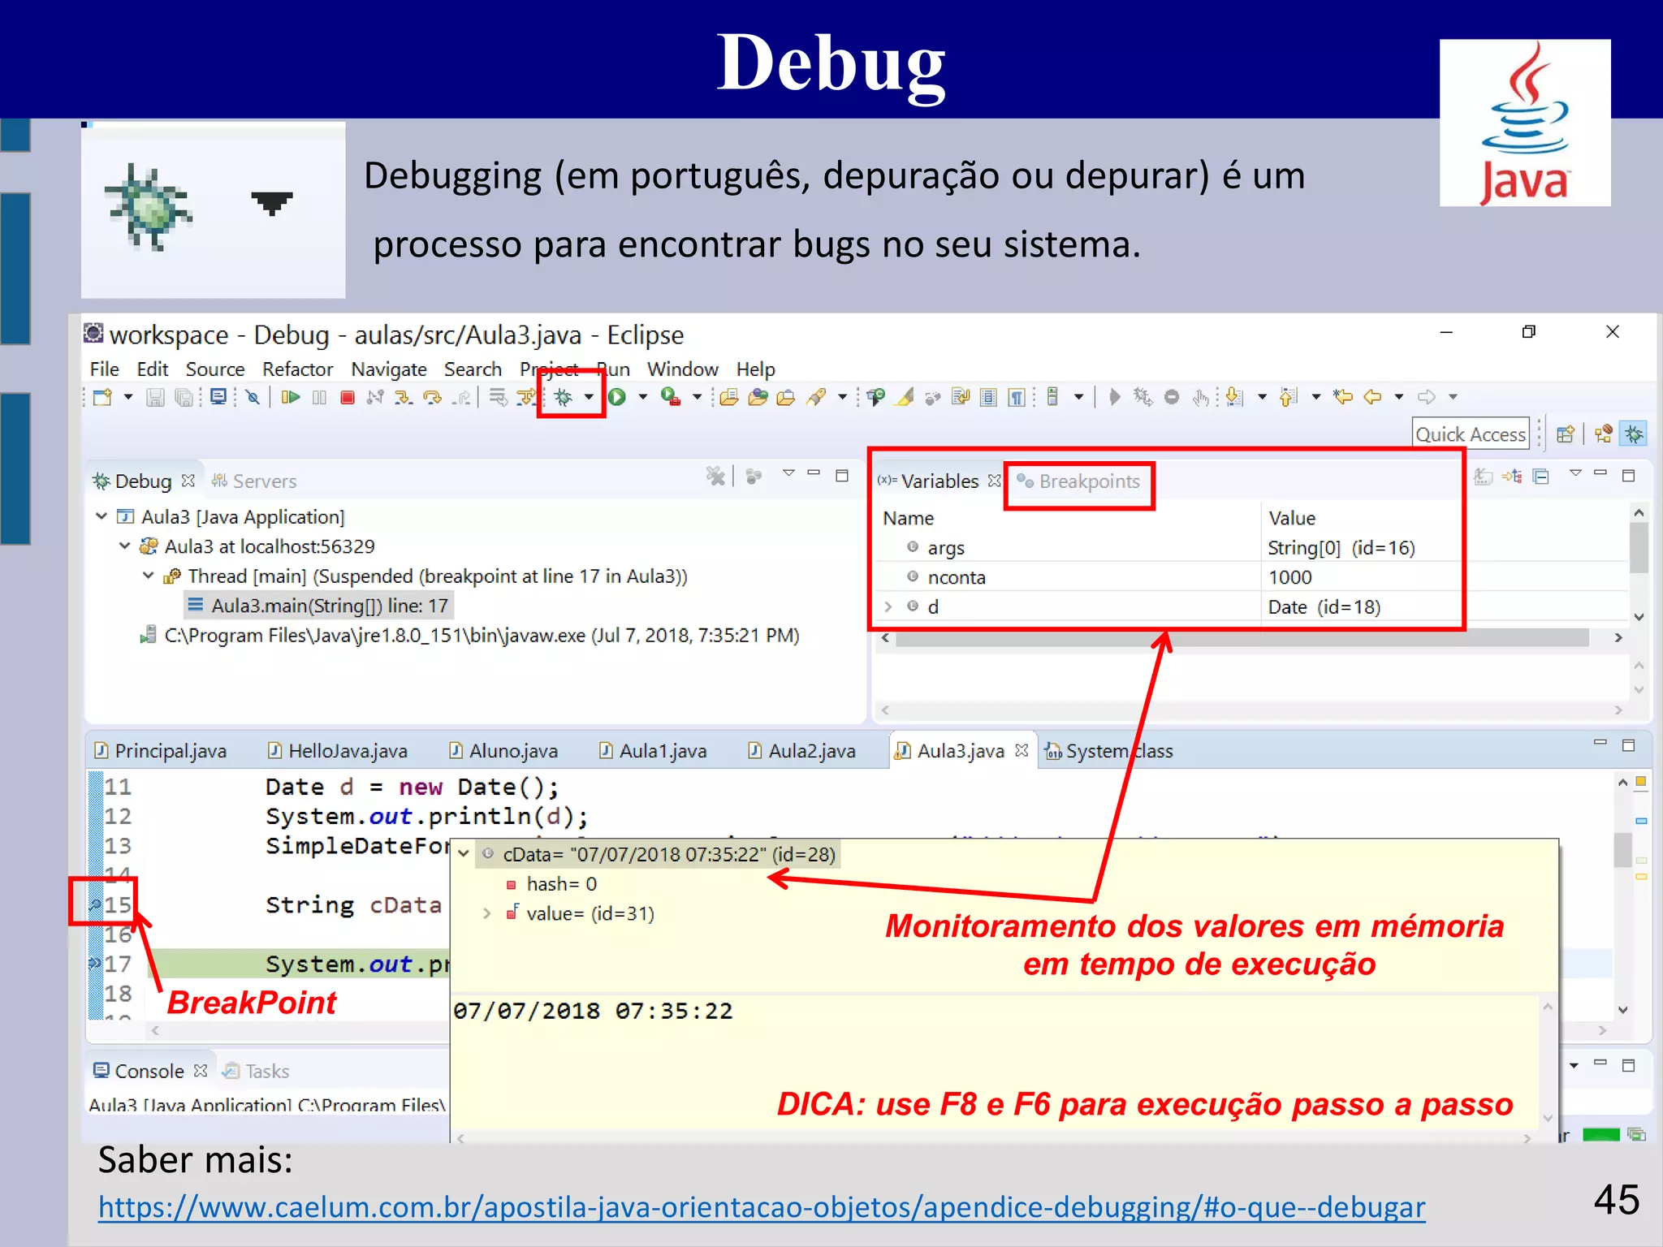
Task: Open the External Tools dropdown arrow
Action: [x=697, y=397]
